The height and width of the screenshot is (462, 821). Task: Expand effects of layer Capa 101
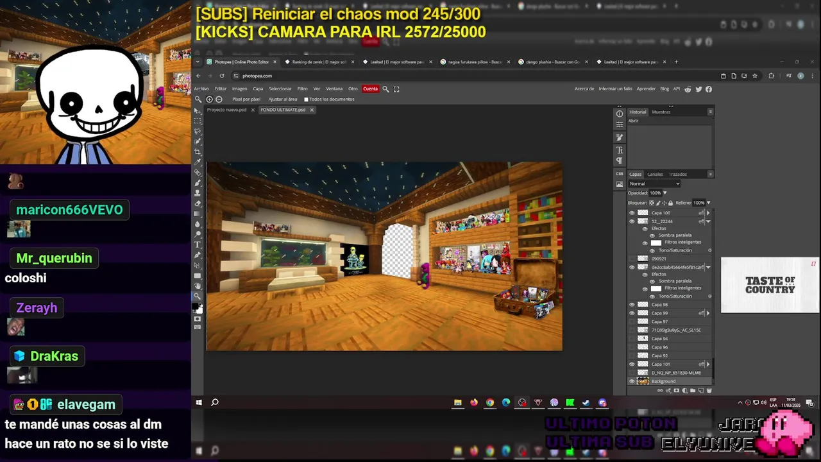click(x=708, y=364)
